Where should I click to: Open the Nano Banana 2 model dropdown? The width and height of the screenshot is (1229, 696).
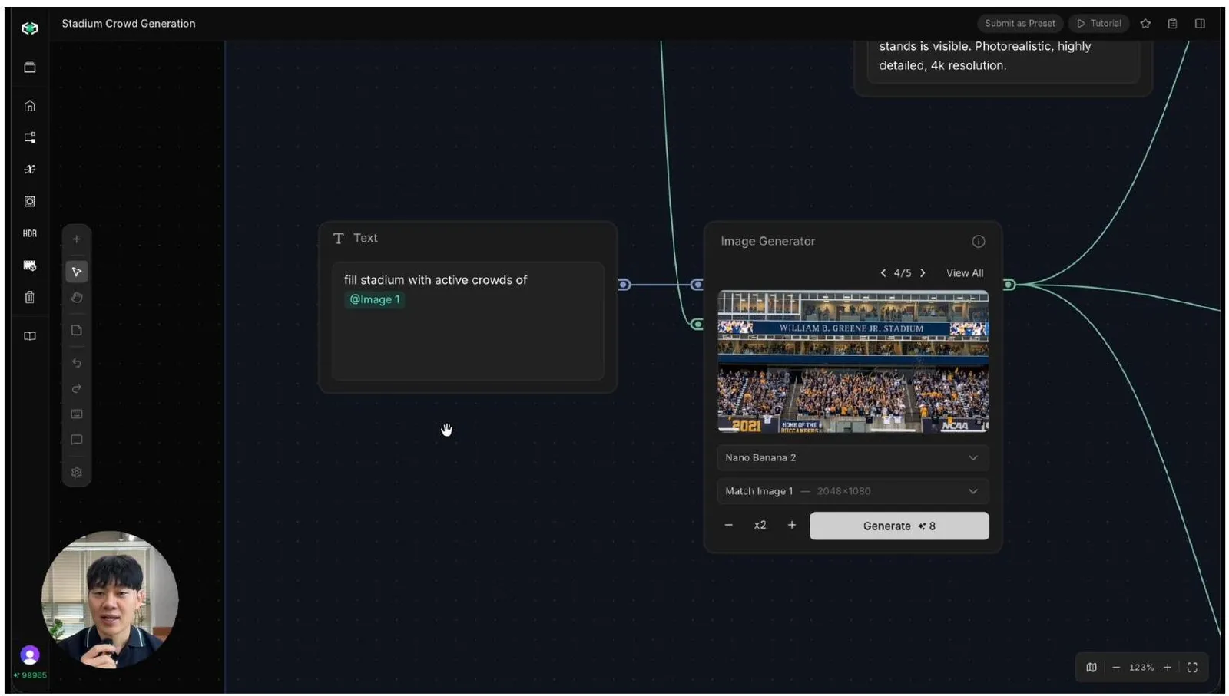853,458
